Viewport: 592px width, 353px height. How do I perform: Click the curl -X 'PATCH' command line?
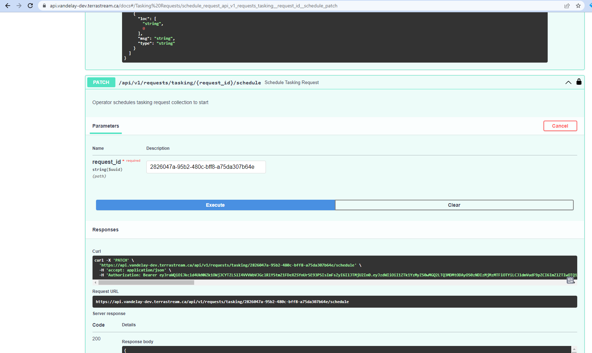[x=114, y=260]
